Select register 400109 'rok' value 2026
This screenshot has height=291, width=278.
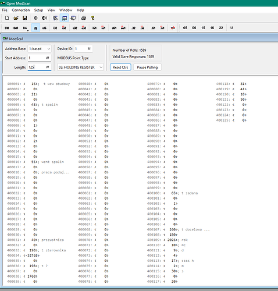(x=172, y=240)
